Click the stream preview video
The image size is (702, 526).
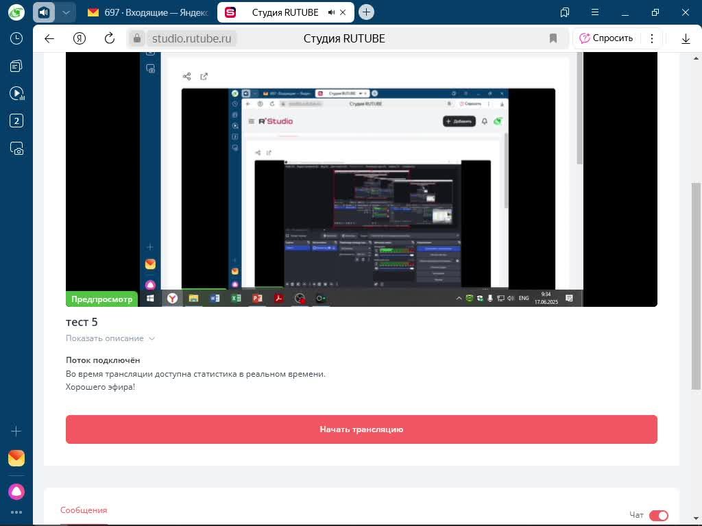361,179
